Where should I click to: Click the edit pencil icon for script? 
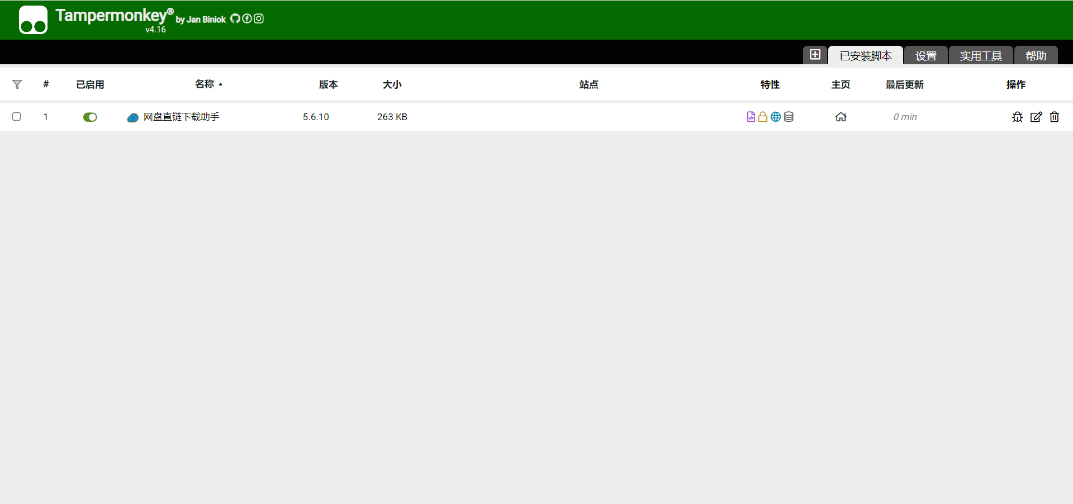point(1036,117)
